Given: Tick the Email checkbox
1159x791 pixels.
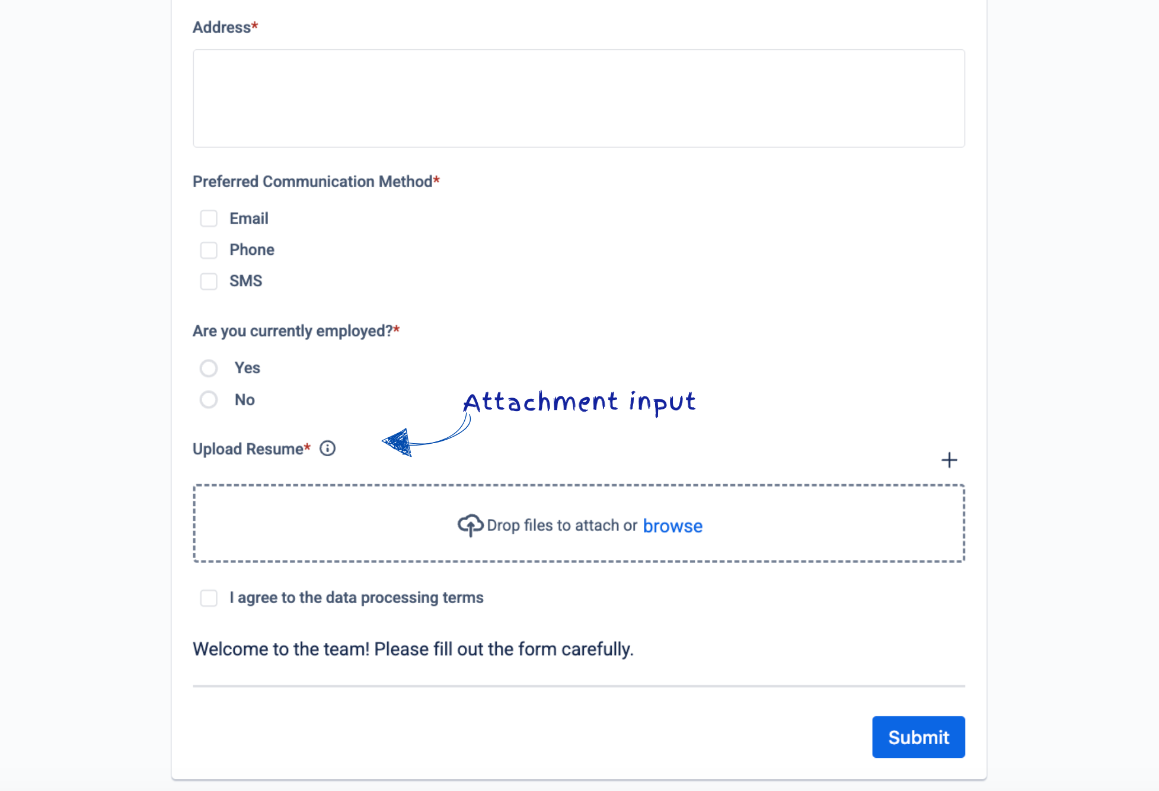Looking at the screenshot, I should tap(209, 219).
